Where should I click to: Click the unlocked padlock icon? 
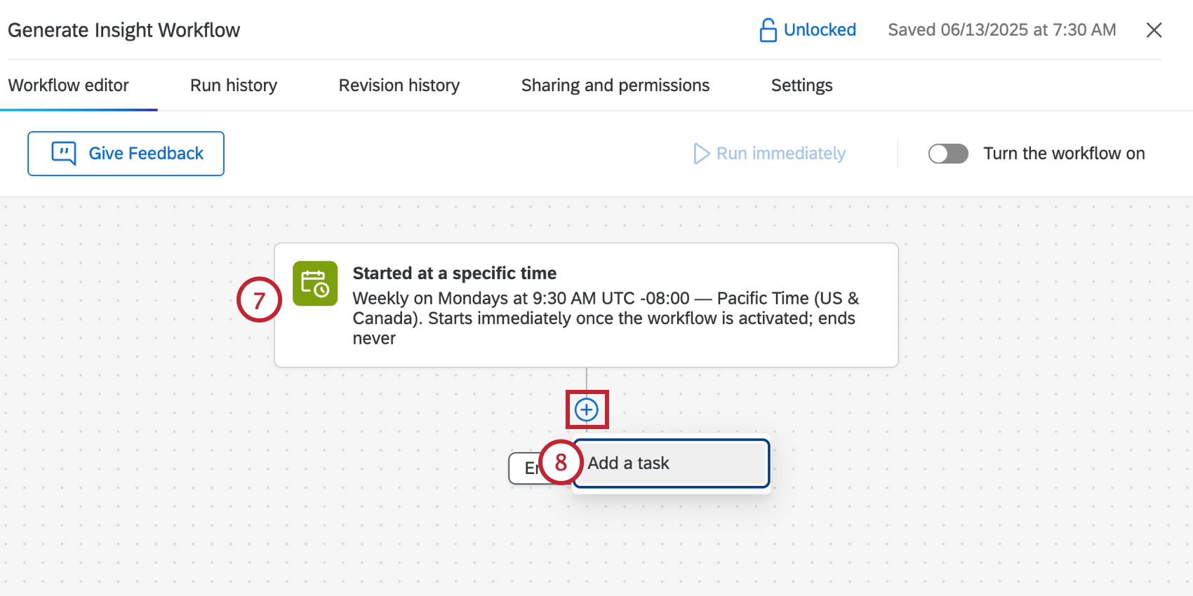767,29
